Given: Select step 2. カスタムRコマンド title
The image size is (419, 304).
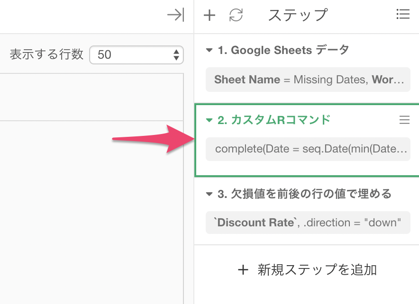Looking at the screenshot, I should pos(274,120).
